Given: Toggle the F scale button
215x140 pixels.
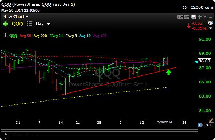Looking at the screenshot, I should (211, 125).
